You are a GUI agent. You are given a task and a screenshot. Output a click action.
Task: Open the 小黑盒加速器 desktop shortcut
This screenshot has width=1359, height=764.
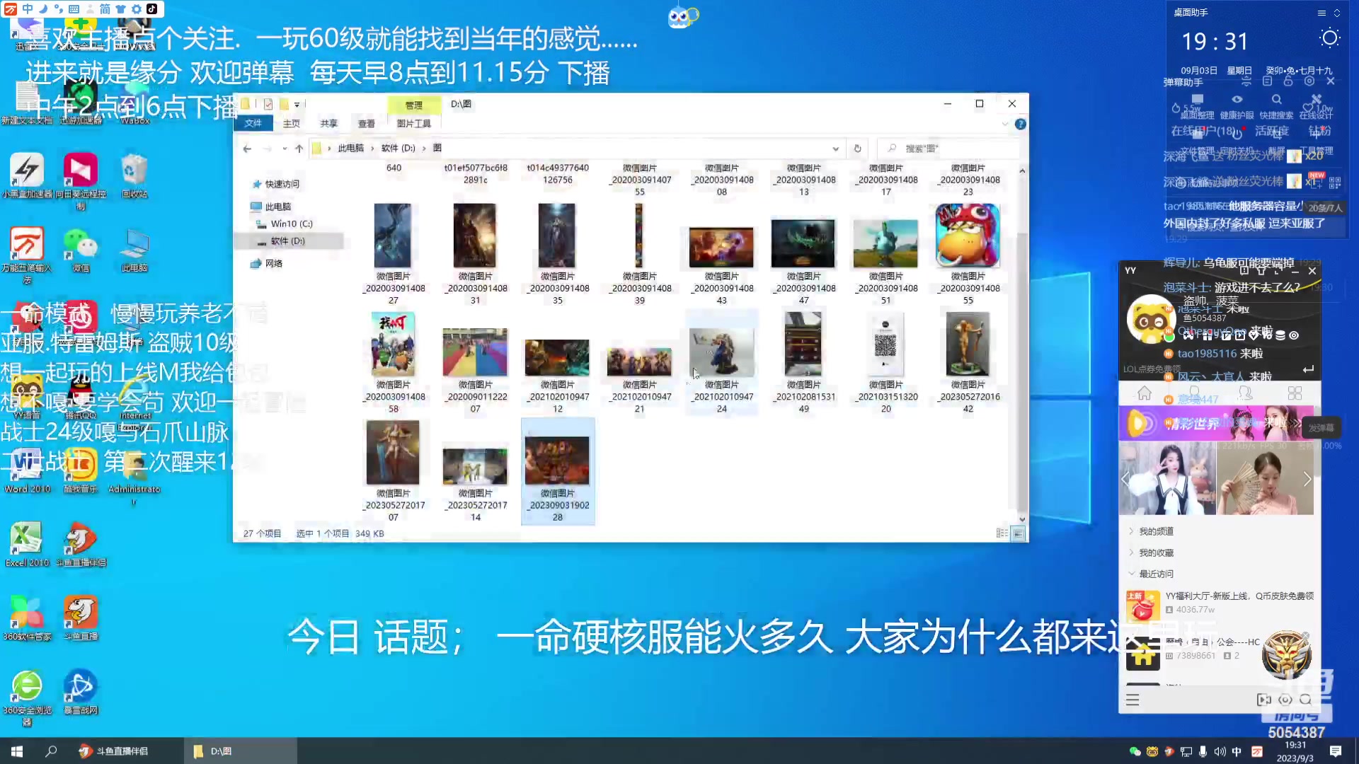coord(27,175)
